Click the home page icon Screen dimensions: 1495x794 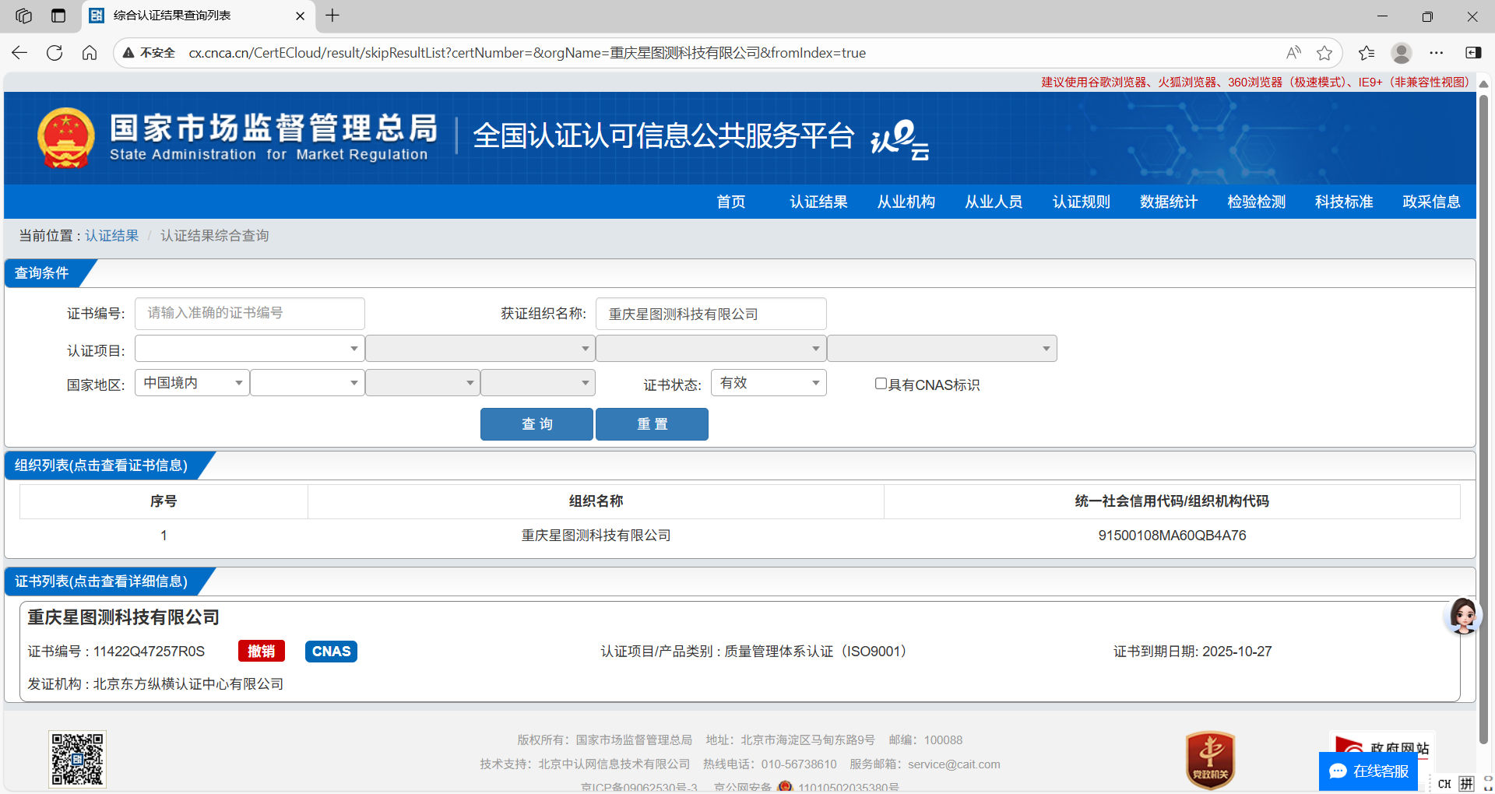pyautogui.click(x=90, y=53)
